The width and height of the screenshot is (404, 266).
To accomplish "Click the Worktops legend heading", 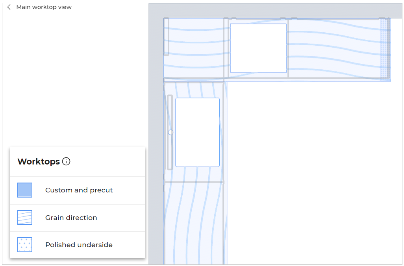I will coord(39,161).
